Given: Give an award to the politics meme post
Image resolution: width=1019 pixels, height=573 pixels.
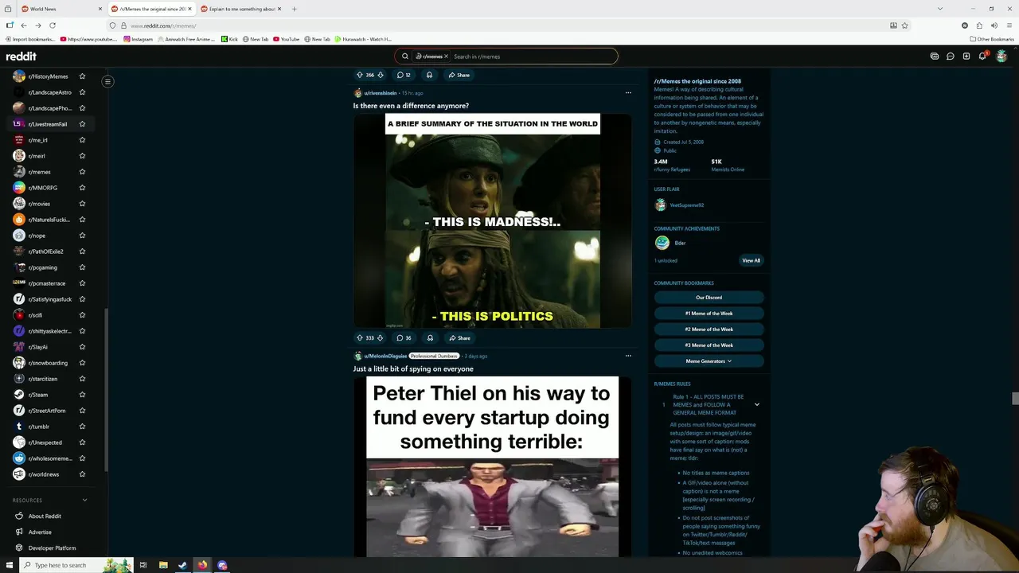Looking at the screenshot, I should point(430,338).
